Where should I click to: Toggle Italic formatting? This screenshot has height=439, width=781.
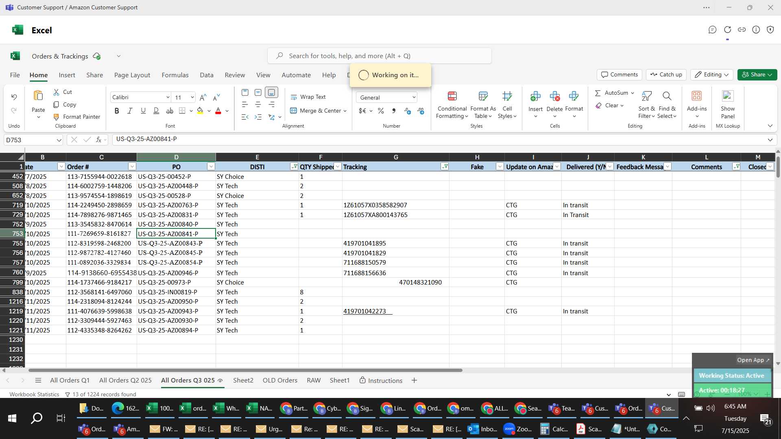pyautogui.click(x=130, y=111)
